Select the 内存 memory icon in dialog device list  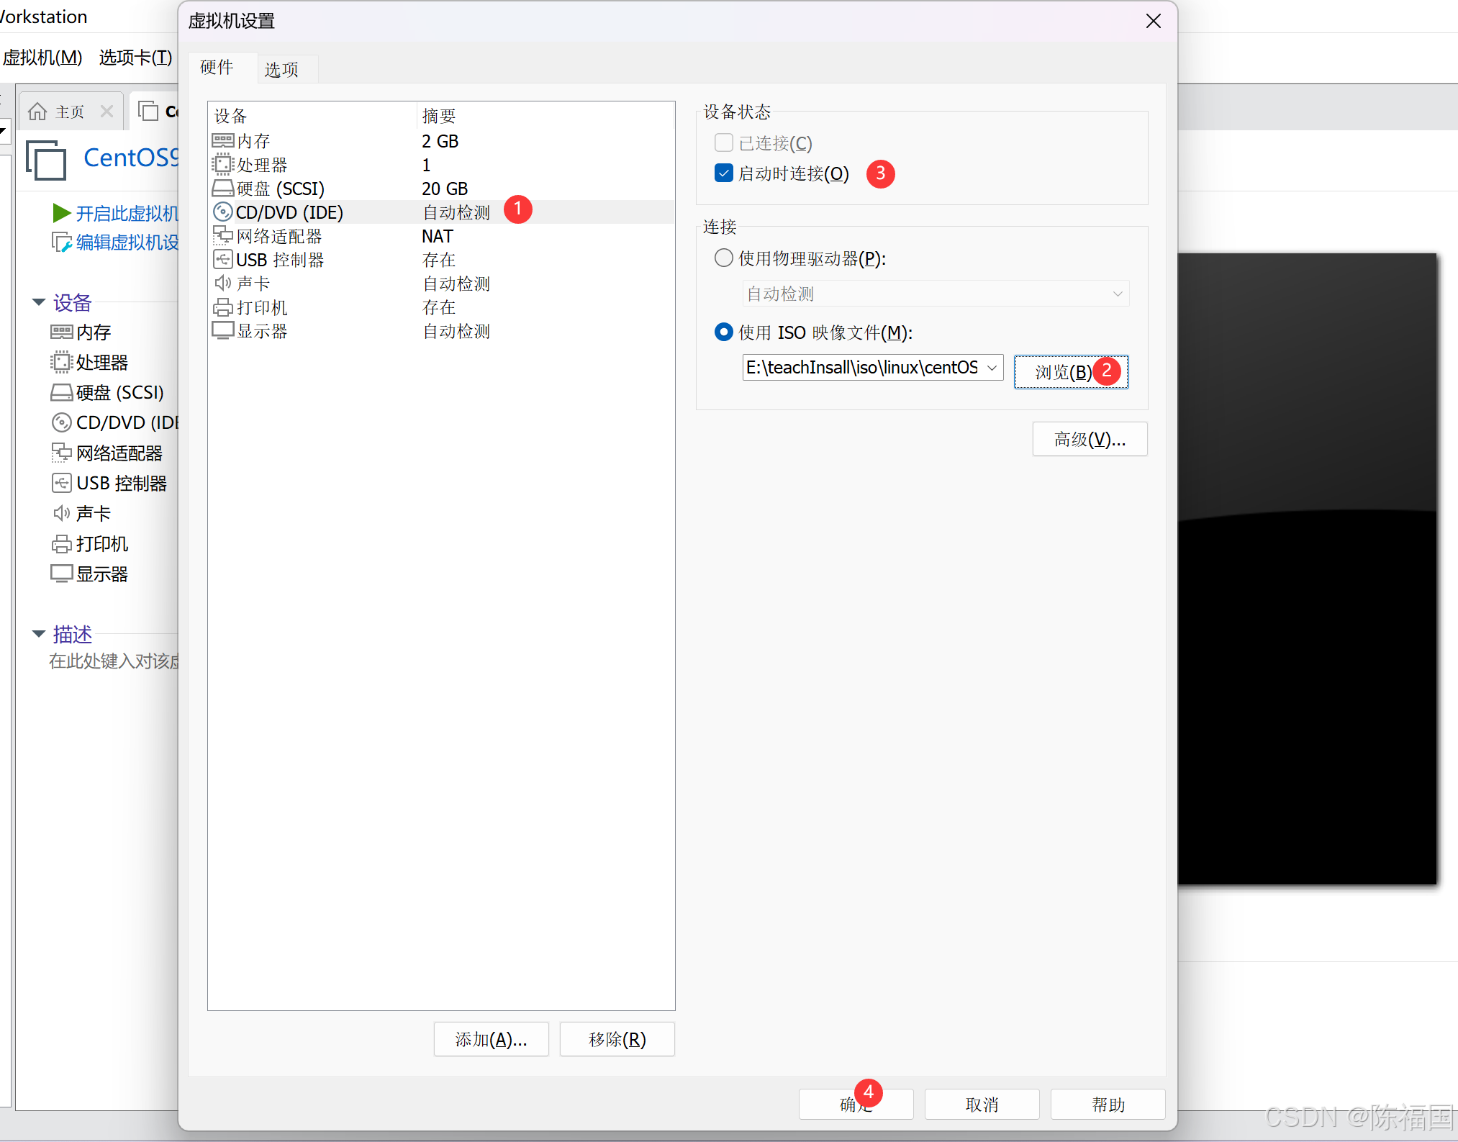223,141
